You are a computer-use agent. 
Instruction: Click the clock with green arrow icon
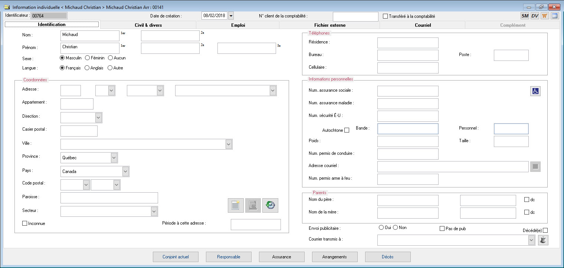coord(270,206)
